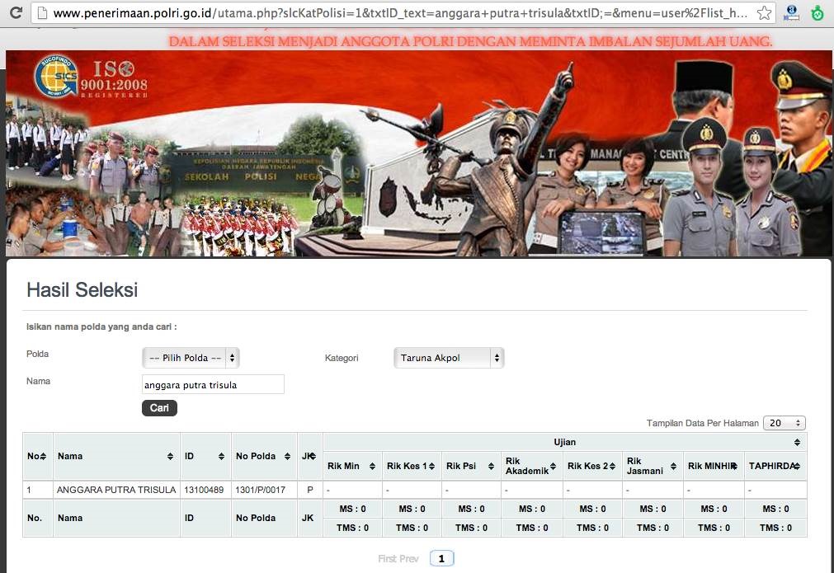
Task: Open the Kategori Taruna Akpol dropdown
Action: 449,358
